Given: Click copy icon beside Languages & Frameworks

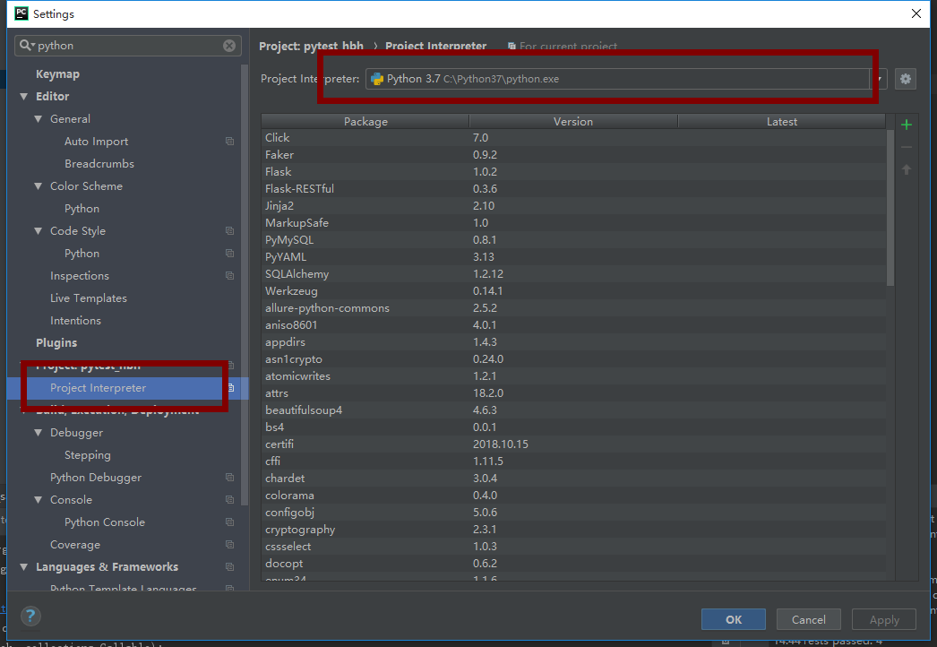Looking at the screenshot, I should [229, 567].
